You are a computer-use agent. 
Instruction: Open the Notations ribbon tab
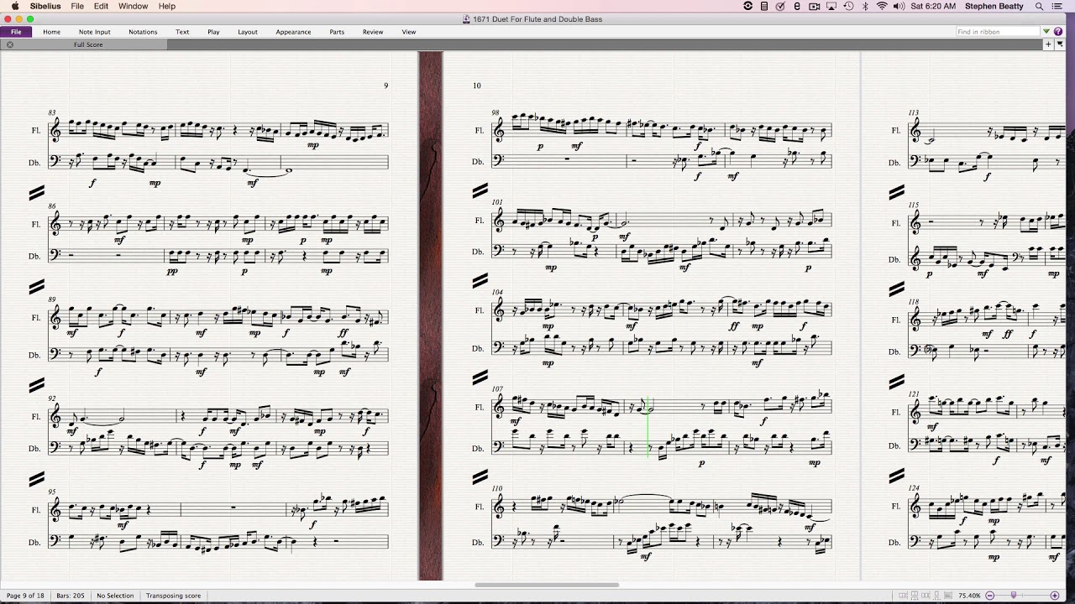point(143,32)
